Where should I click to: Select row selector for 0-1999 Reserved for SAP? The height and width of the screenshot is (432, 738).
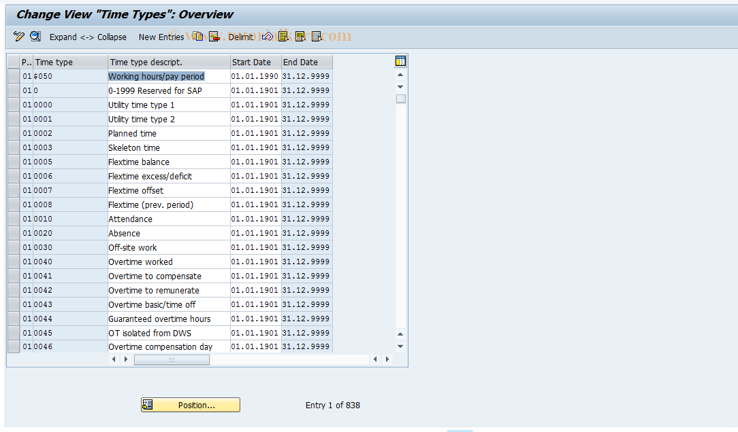click(x=14, y=90)
